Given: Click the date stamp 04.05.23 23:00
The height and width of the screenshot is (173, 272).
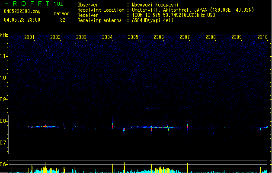Looking at the screenshot, I should (x=22, y=20).
